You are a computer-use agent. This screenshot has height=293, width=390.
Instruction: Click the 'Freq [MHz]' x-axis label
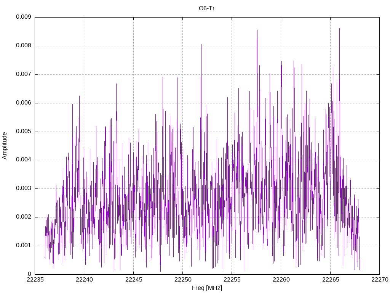pos(207,288)
